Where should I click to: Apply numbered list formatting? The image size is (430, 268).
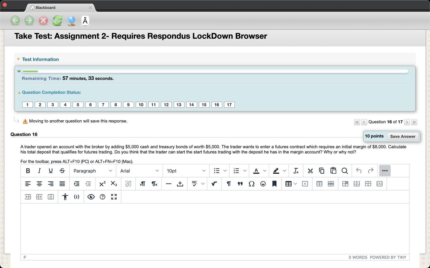click(x=236, y=171)
